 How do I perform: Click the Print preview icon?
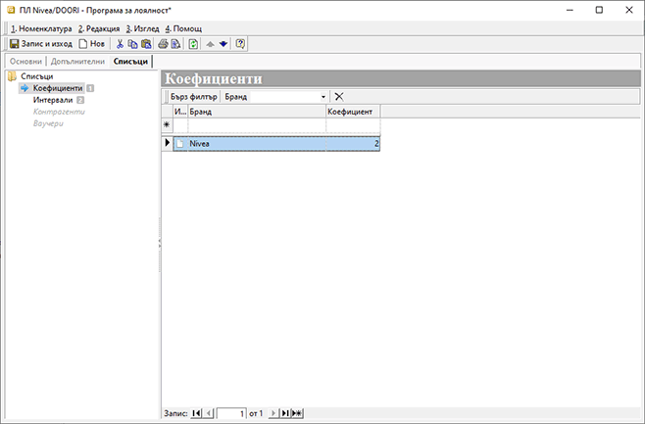[x=176, y=43]
